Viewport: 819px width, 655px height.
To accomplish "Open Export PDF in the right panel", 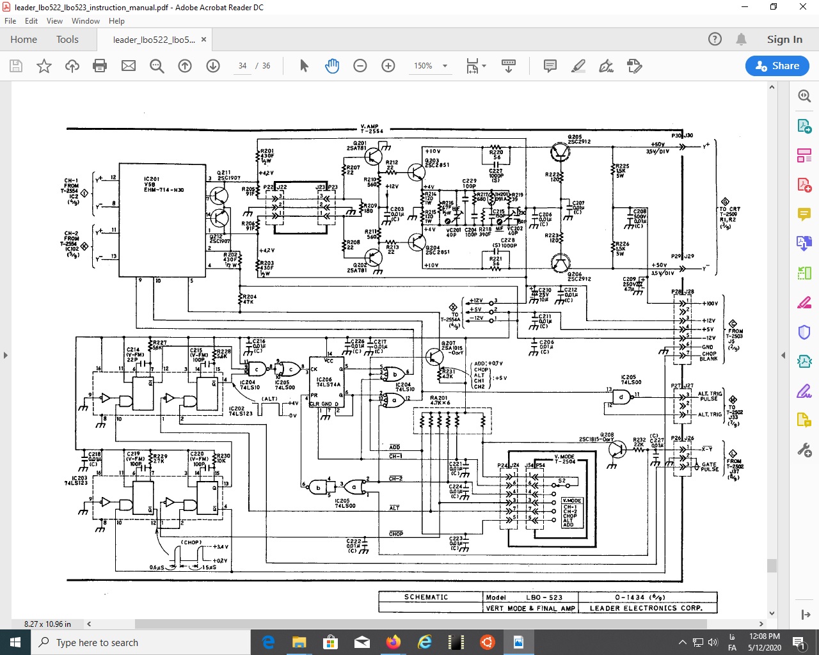I will click(804, 125).
